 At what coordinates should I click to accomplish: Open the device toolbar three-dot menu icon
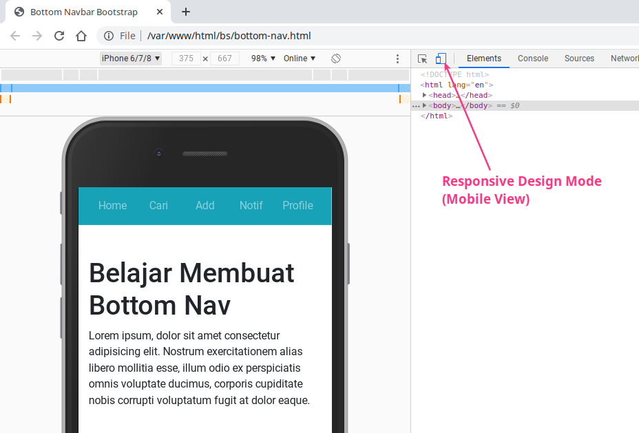pos(397,59)
